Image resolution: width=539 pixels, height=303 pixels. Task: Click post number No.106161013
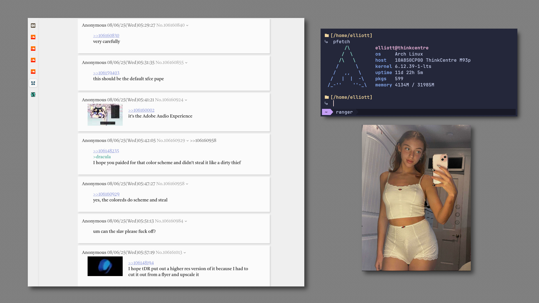click(x=169, y=252)
